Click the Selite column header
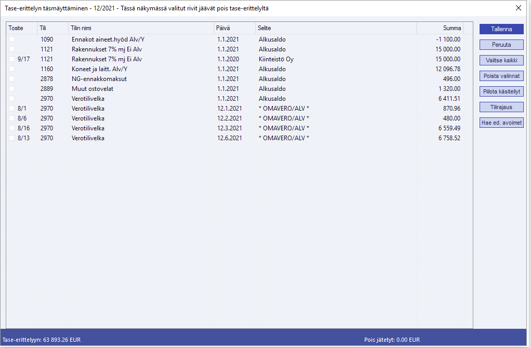Viewport: 531px width, 348px height. coord(335,28)
